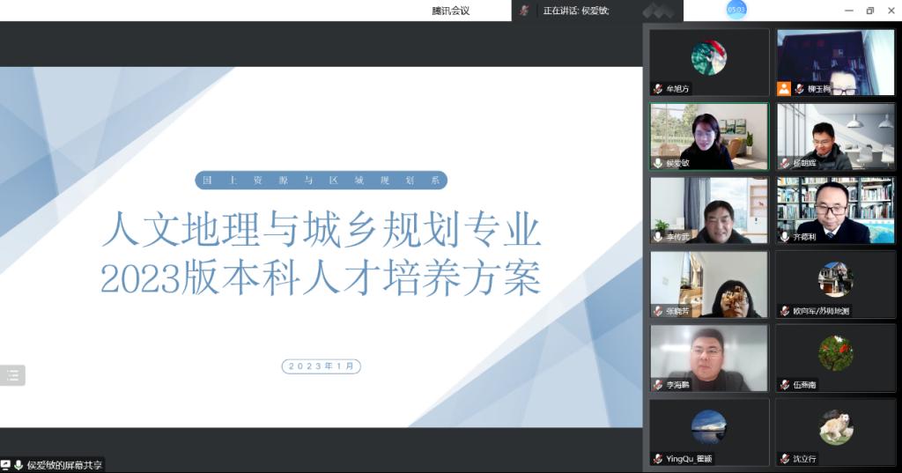Viewport: 902px width, 473px height.
Task: Toggle the muted mic next to 李海鹏
Action: point(658,385)
